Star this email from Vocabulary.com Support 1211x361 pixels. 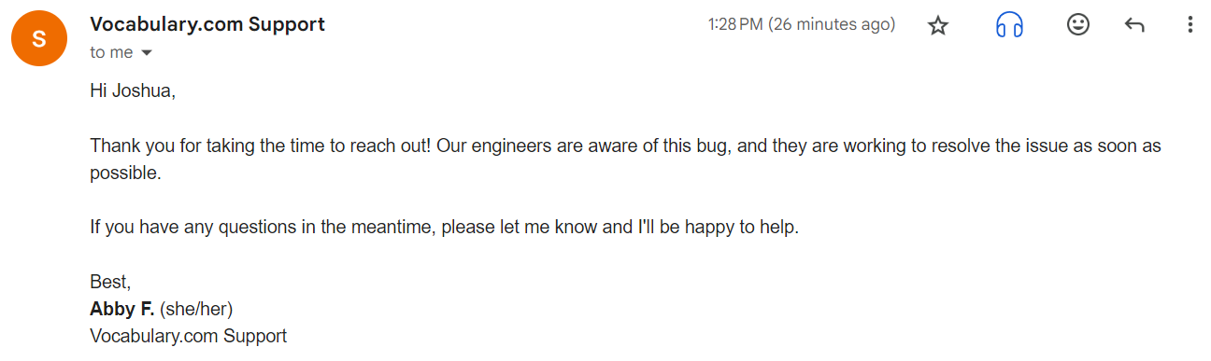pos(938,26)
